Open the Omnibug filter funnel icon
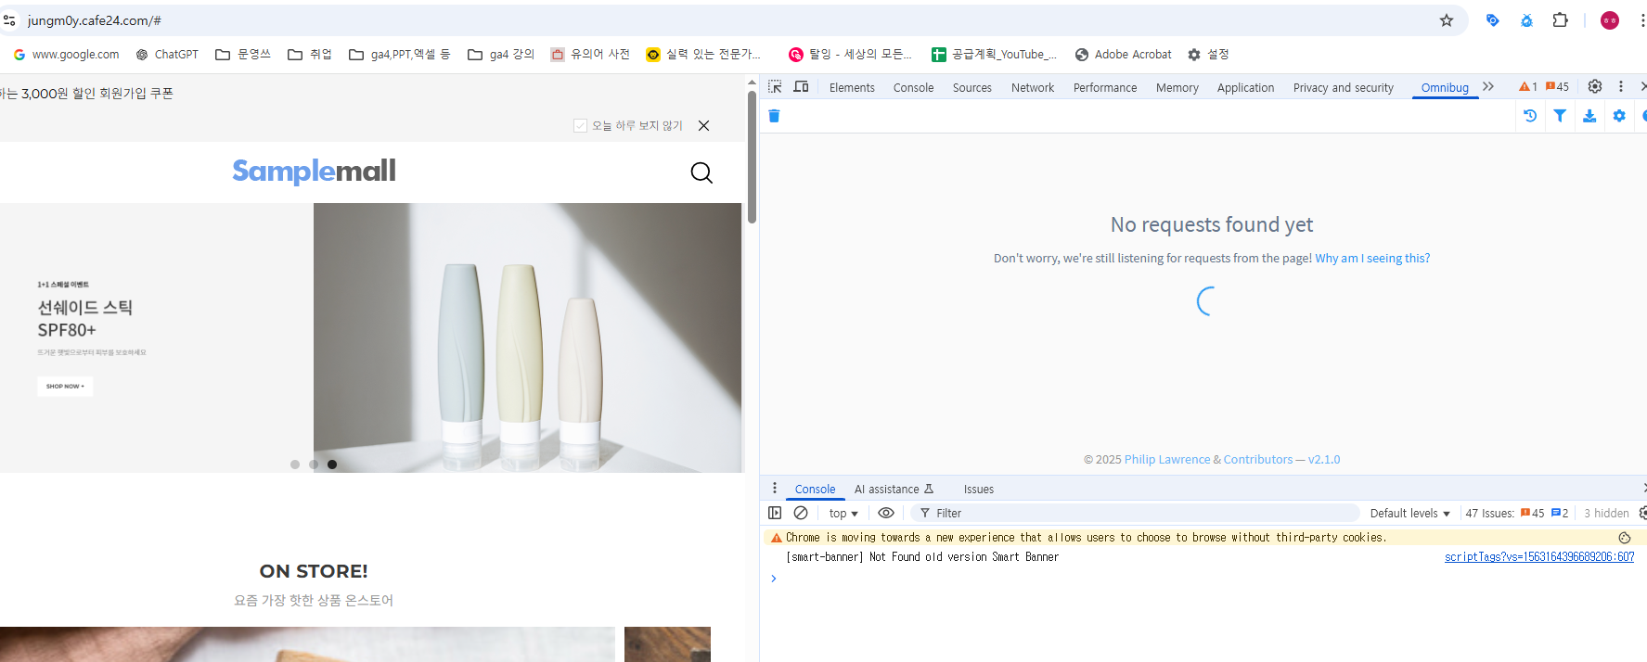Screen dimensions: 1647x662 pos(1560,116)
